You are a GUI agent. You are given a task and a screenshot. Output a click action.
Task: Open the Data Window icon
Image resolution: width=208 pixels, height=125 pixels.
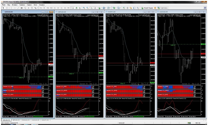coord(127,8)
